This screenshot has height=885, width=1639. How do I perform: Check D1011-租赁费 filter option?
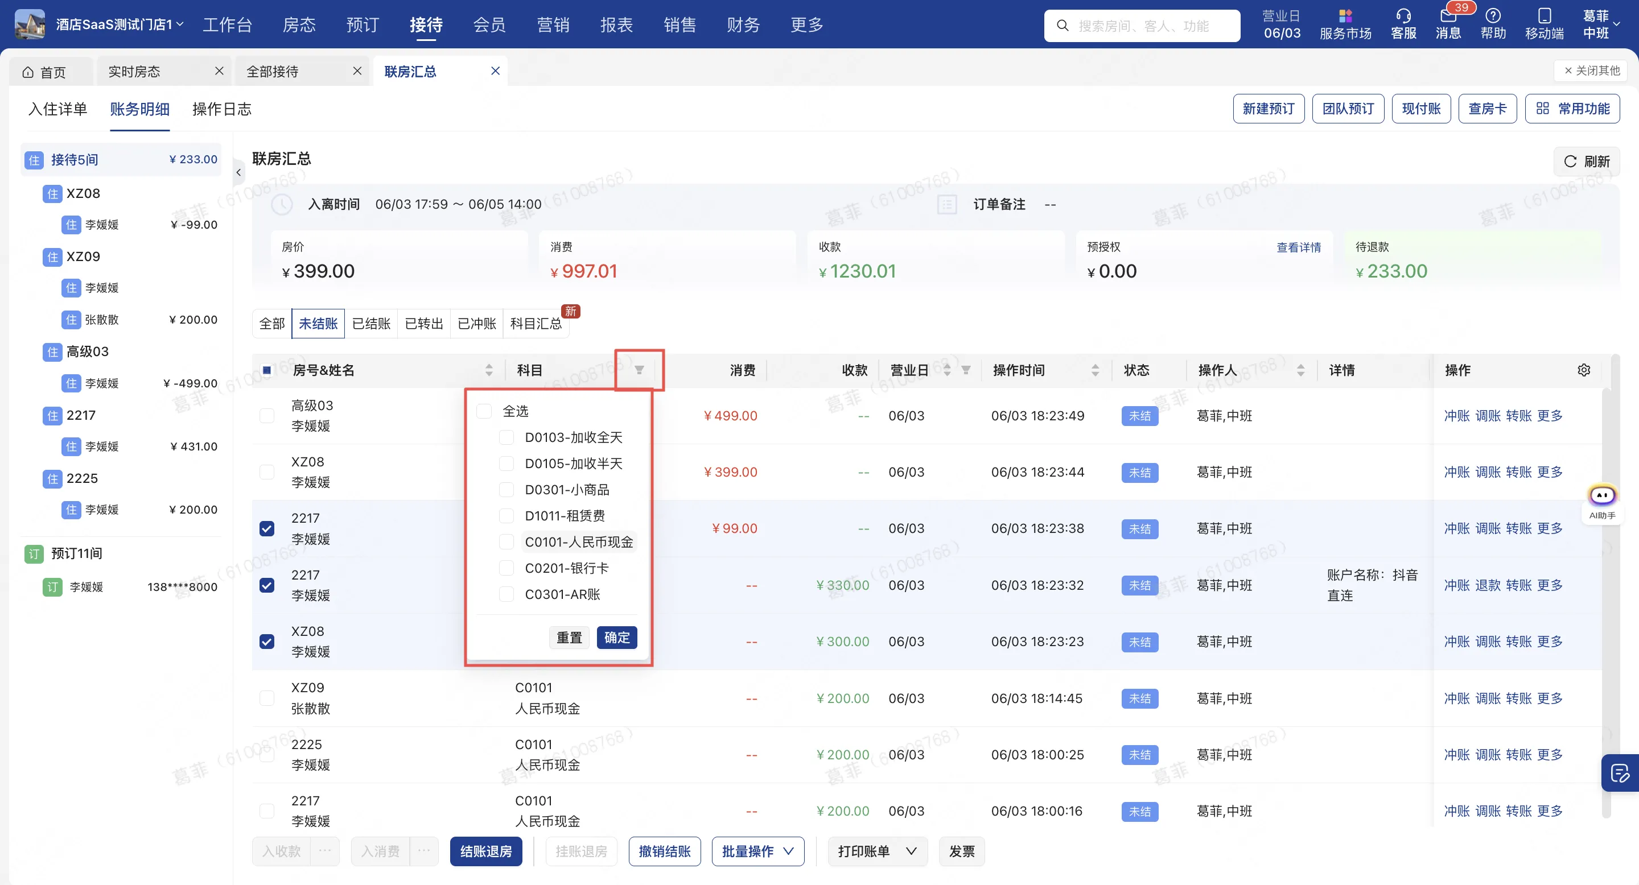click(506, 516)
